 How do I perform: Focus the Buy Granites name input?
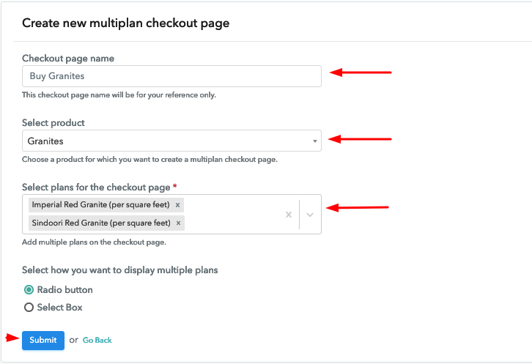coord(171,76)
